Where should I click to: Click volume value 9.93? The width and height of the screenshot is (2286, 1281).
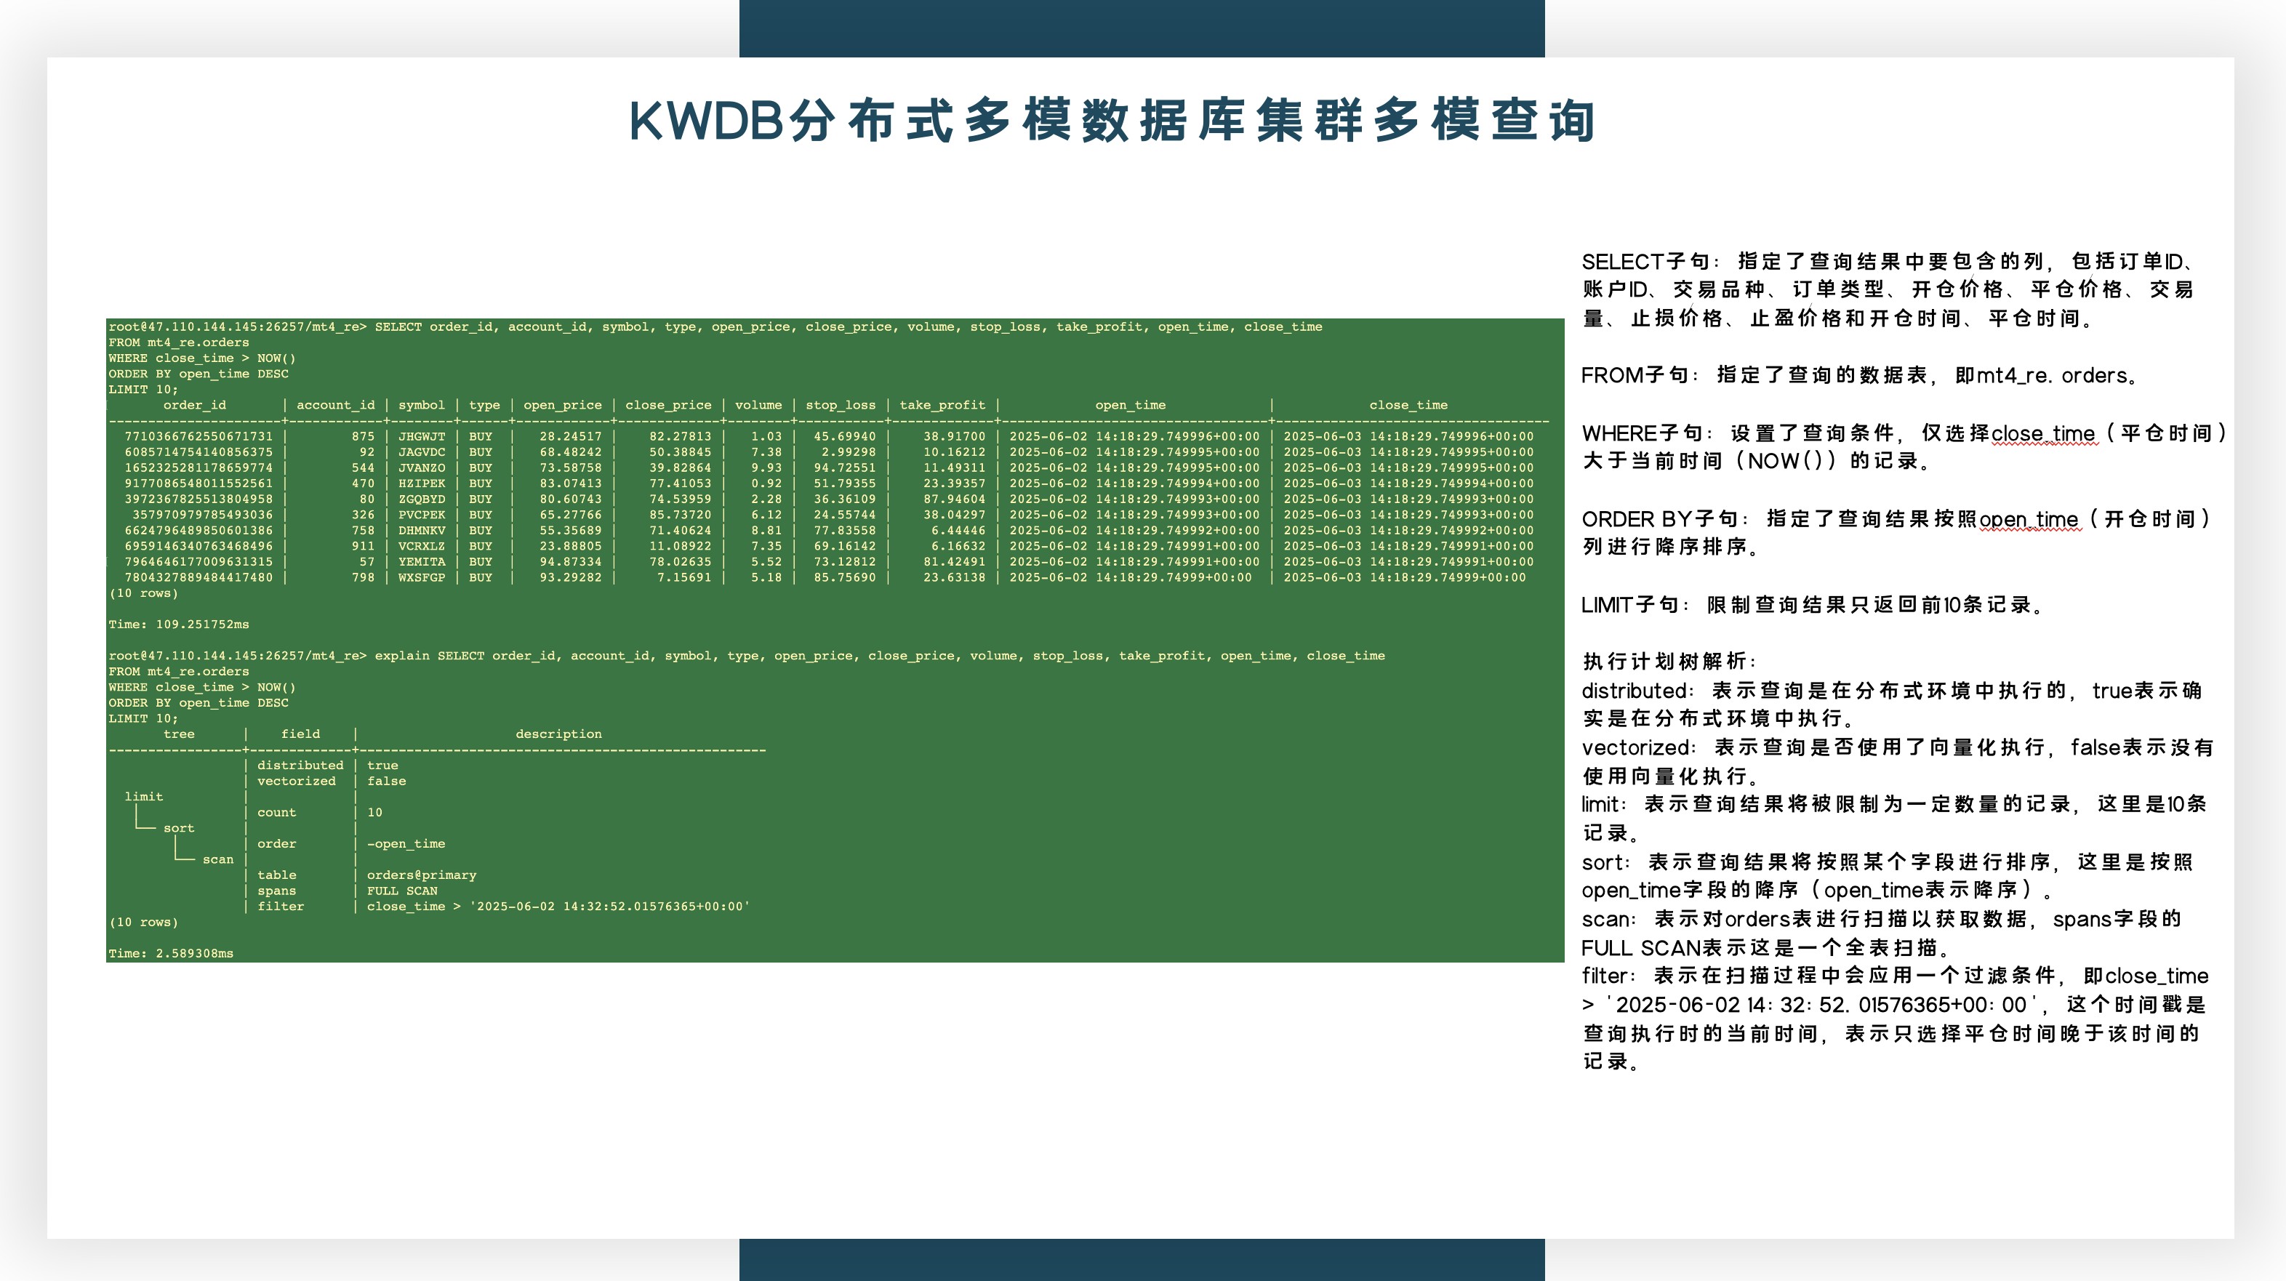click(x=767, y=467)
